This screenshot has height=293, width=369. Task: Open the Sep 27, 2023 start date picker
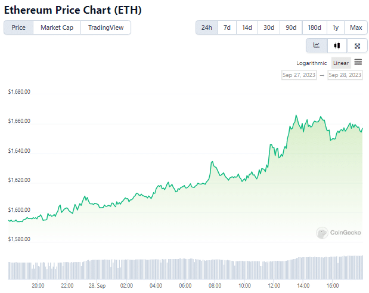tap(299, 75)
